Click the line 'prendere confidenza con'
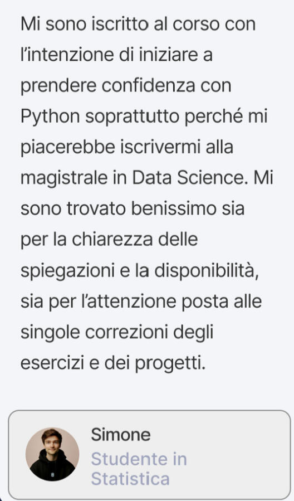This screenshot has width=294, height=501. click(x=126, y=86)
